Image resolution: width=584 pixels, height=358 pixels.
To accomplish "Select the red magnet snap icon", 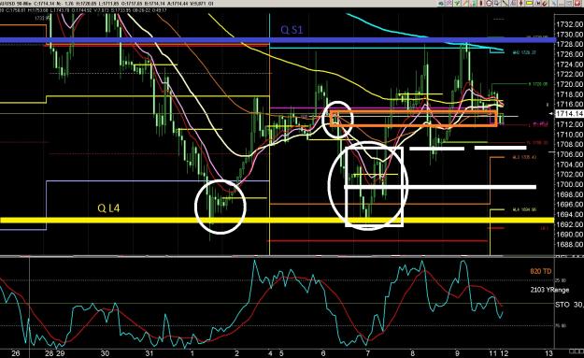I will (x=544, y=3).
